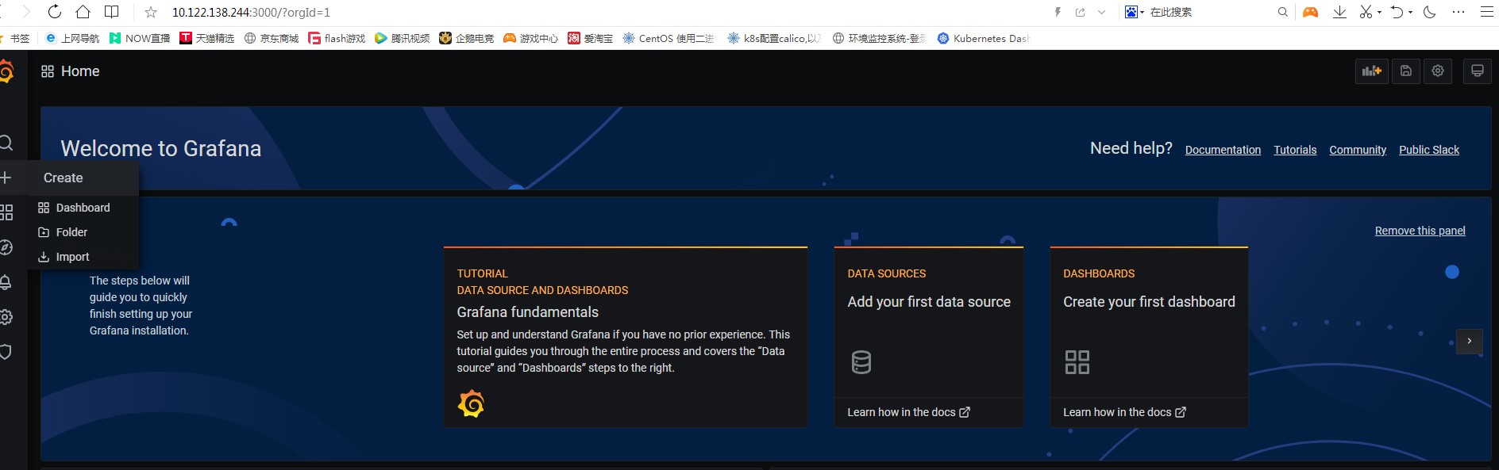
Task: Select Dashboard in the Create menu
Action: tap(83, 208)
